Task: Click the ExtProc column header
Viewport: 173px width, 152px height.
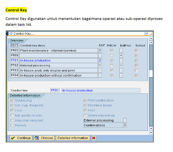Action: click(x=126, y=45)
